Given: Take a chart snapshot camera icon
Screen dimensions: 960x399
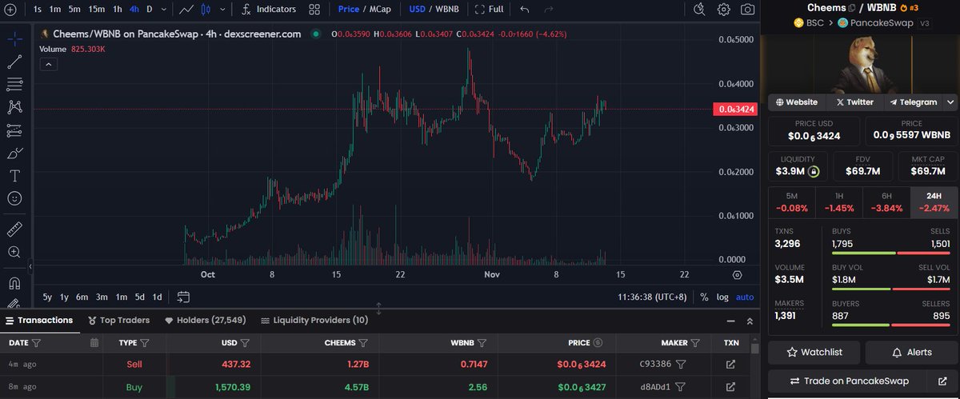Looking at the screenshot, I should point(747,10).
